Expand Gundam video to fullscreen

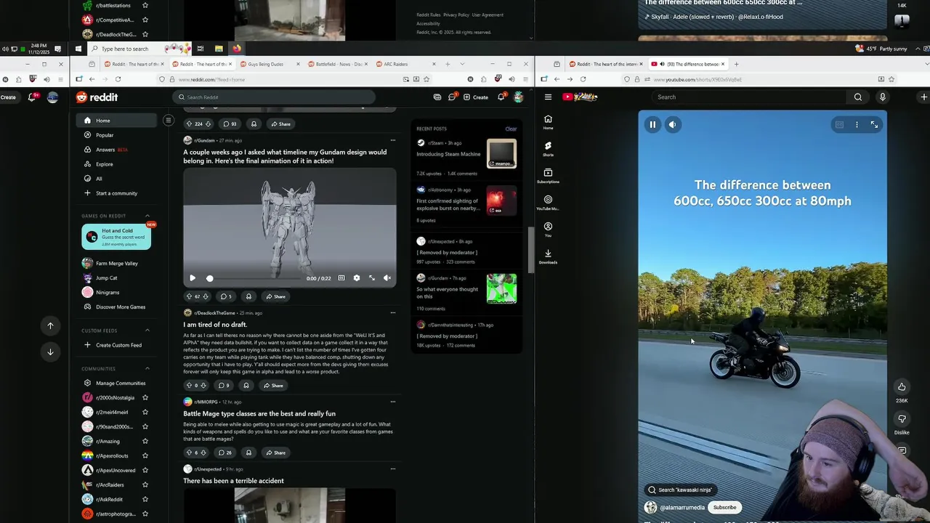click(x=372, y=278)
